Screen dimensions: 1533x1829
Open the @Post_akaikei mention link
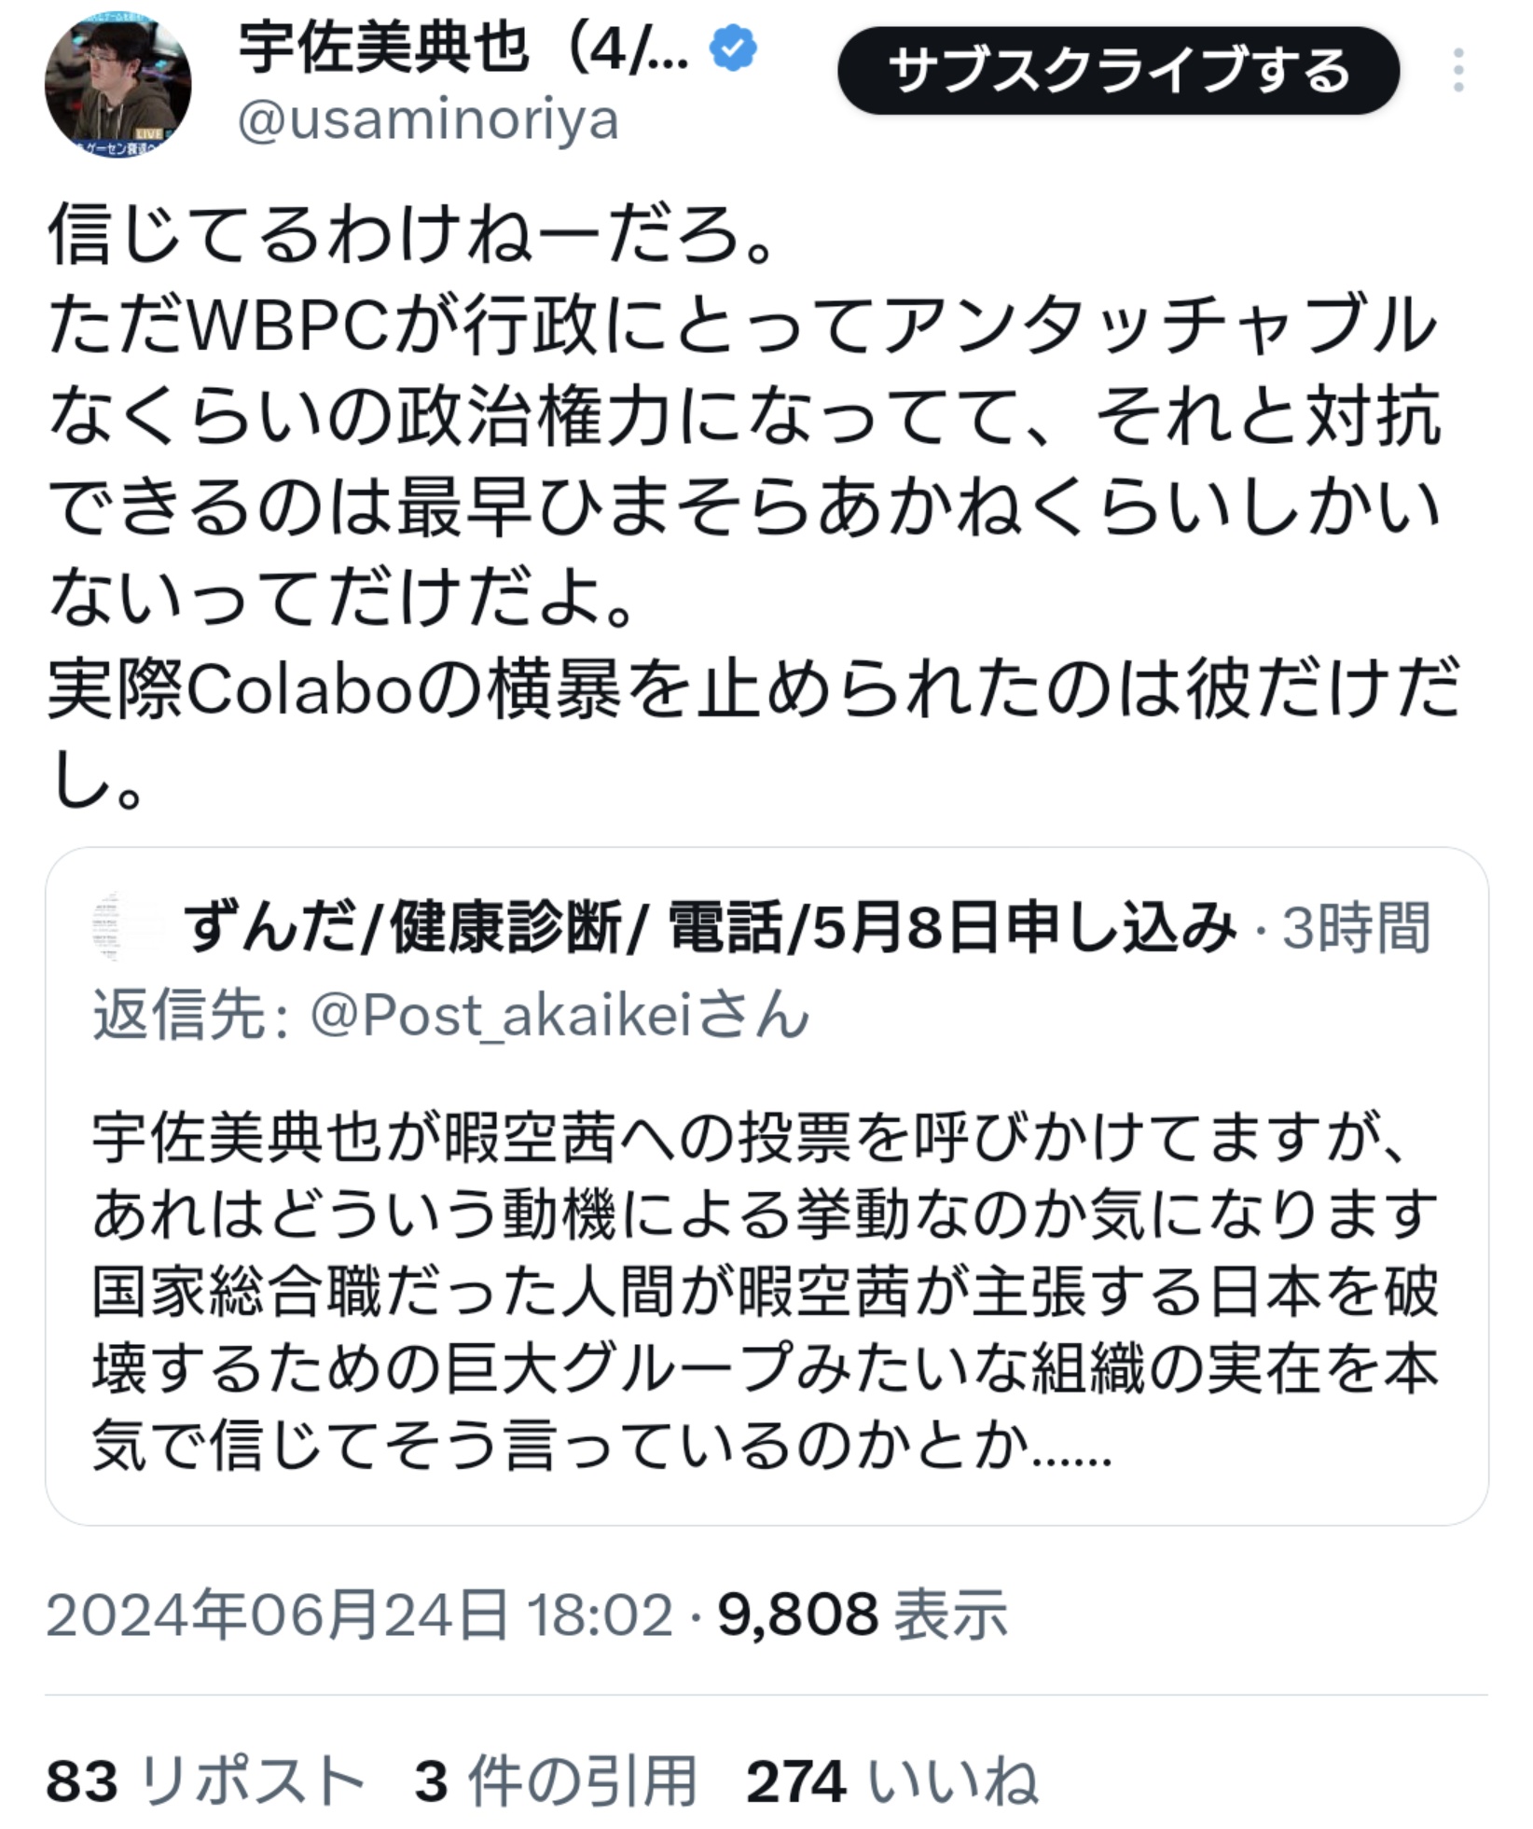point(559,1015)
